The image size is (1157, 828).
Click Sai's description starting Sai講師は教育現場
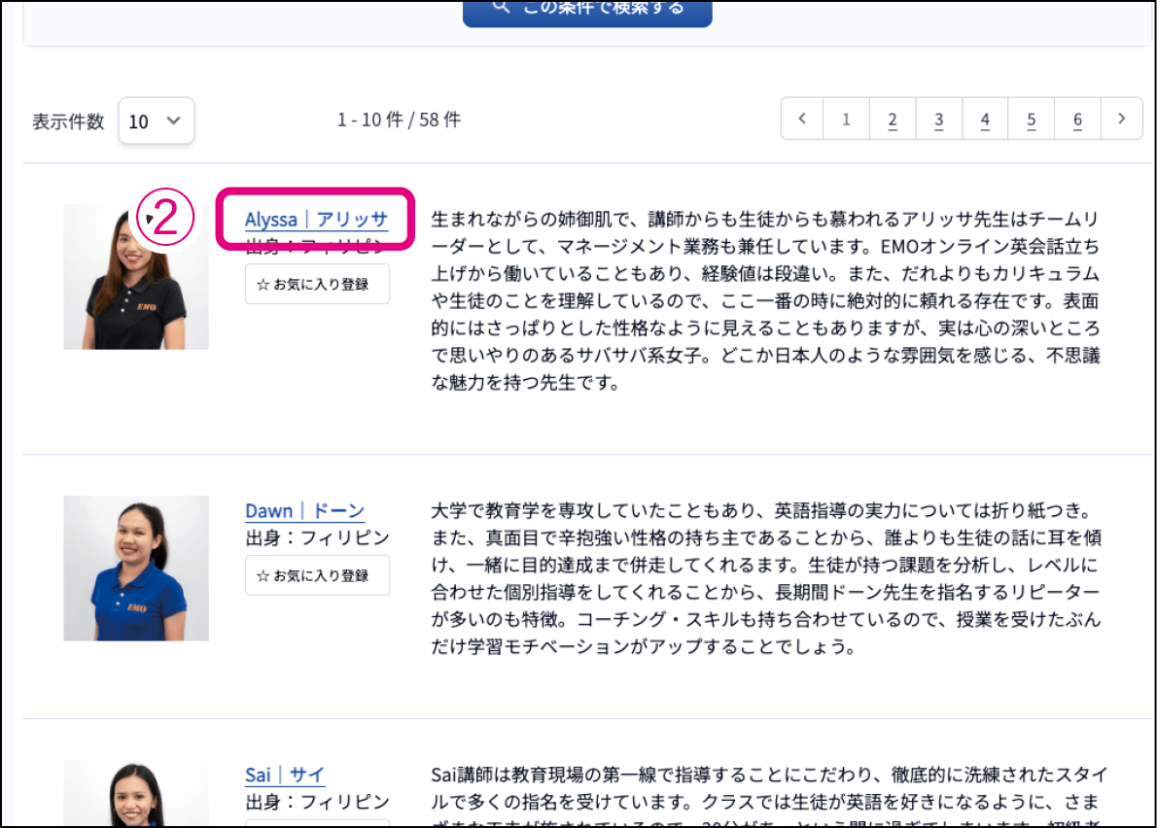tap(769, 796)
